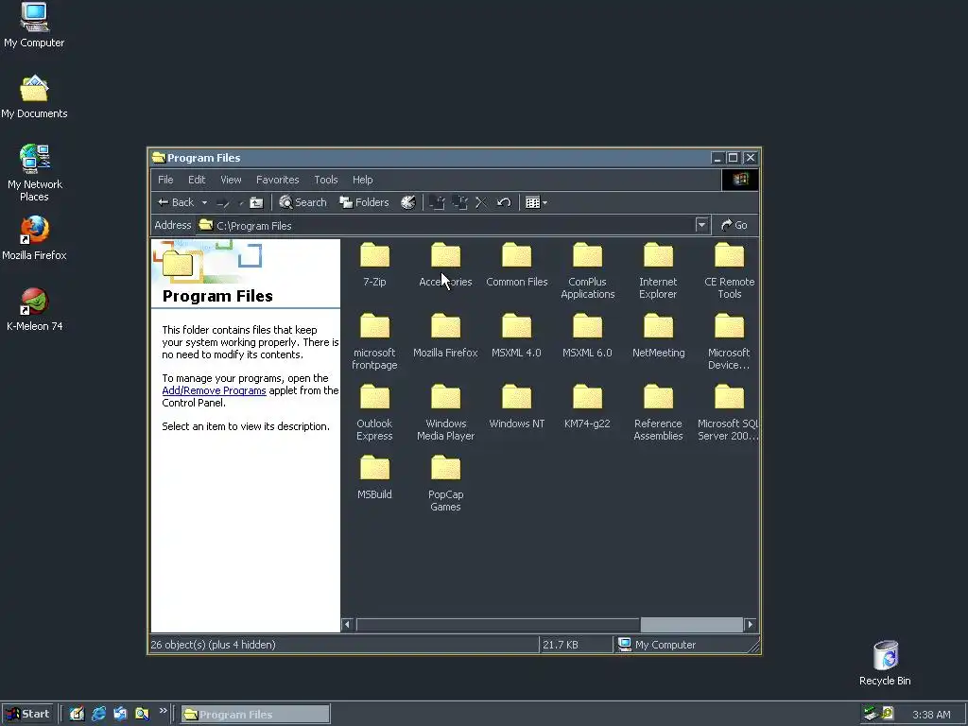Screen dimensions: 968x726
Task: Open the View menu
Action: [x=231, y=180]
